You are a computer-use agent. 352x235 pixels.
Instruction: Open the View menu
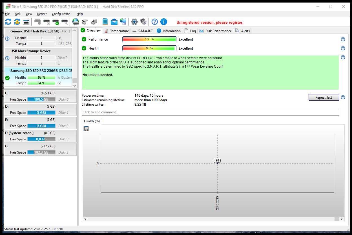pos(29,14)
